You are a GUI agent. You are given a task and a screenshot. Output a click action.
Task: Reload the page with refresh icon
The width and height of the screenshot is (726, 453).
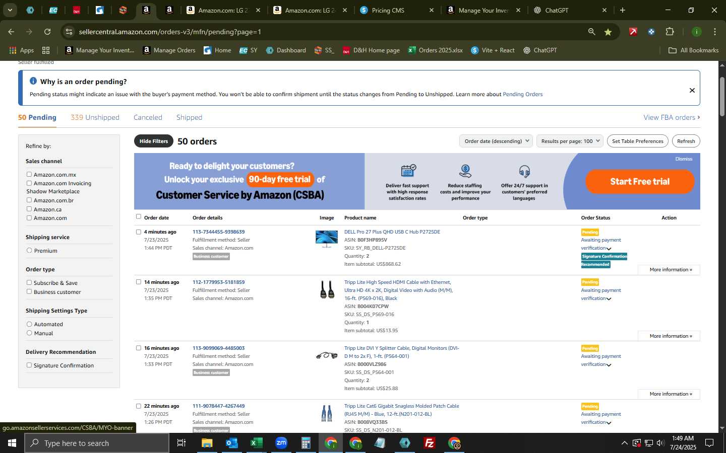coord(47,32)
